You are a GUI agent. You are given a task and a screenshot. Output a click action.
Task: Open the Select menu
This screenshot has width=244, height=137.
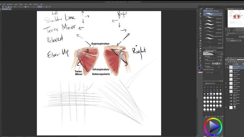click(x=21, y=4)
